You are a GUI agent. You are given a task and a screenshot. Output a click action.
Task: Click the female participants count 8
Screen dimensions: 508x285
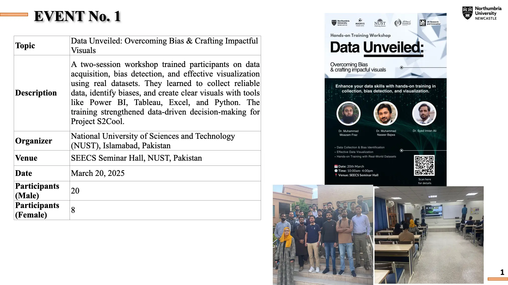(73, 210)
